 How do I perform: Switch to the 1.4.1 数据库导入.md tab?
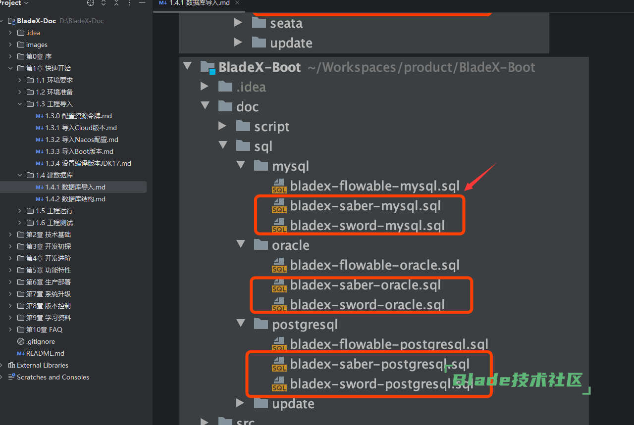[199, 3]
